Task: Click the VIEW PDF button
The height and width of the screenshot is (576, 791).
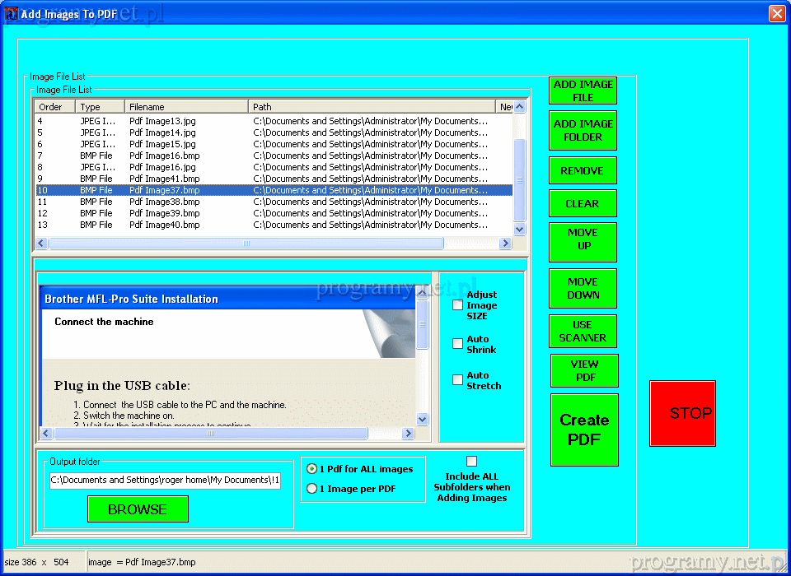Action: pos(584,370)
